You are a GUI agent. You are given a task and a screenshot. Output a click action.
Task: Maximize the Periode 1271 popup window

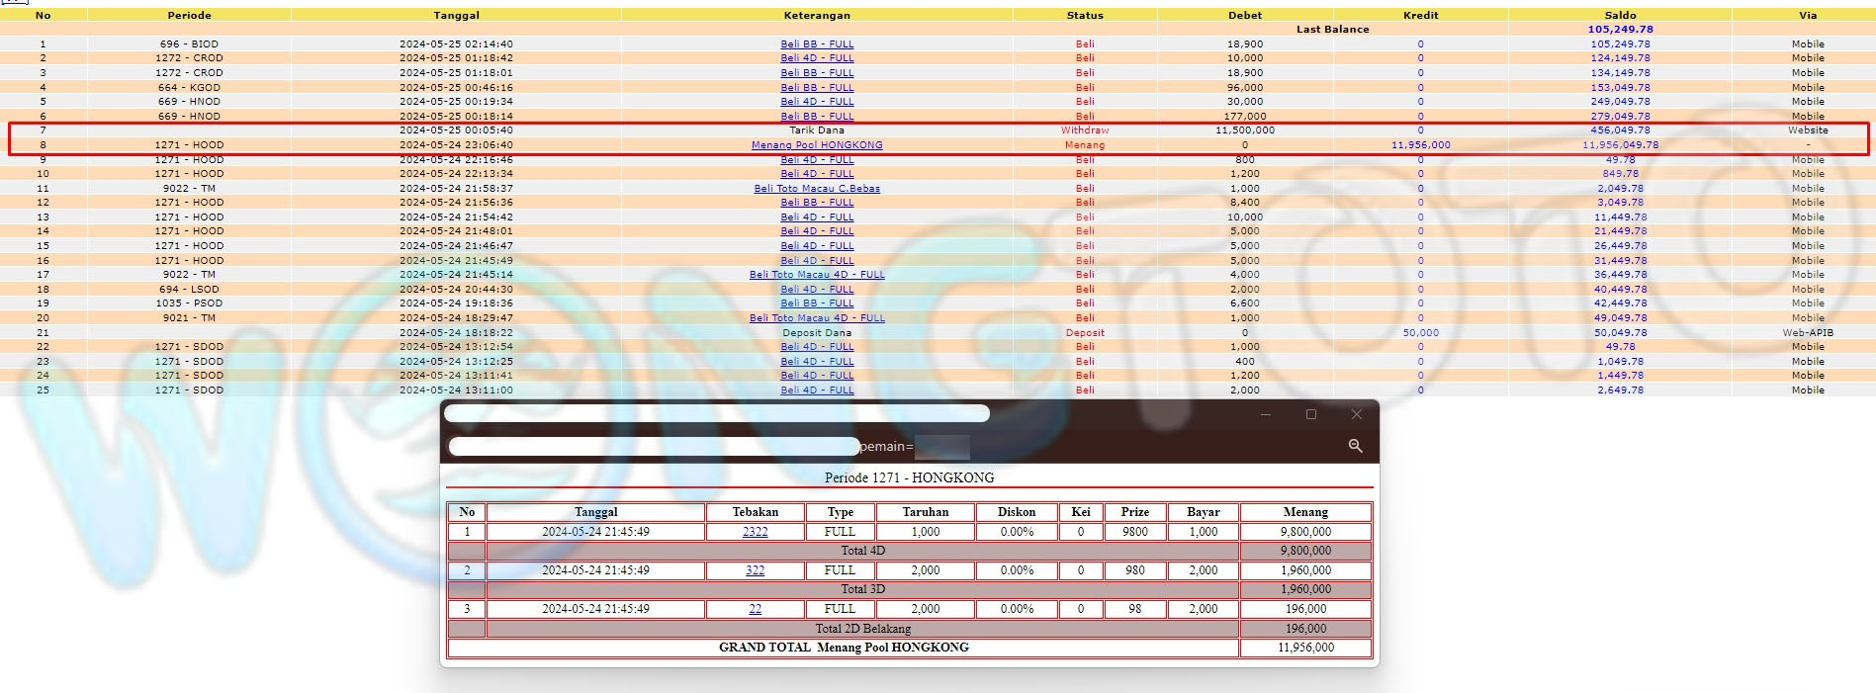point(1311,414)
